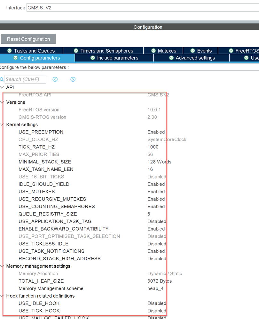259x319 pixels.
Task: Click the Interface CMSIS_V2 field
Action: (143, 8)
